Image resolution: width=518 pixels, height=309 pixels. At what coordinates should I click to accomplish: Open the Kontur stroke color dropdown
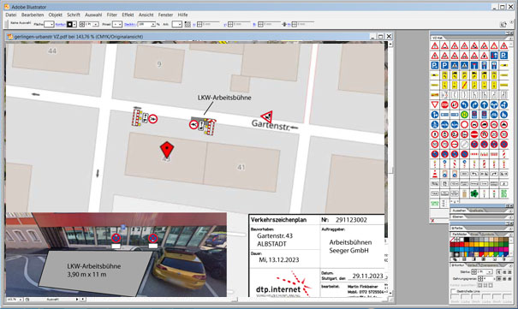pos(74,25)
